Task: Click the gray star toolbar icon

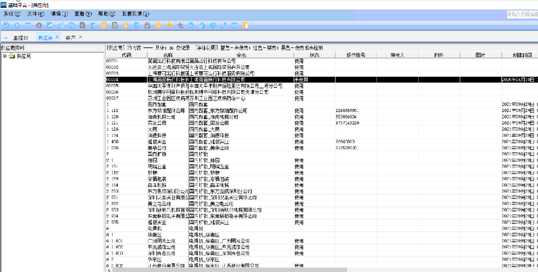Action: pos(180,25)
